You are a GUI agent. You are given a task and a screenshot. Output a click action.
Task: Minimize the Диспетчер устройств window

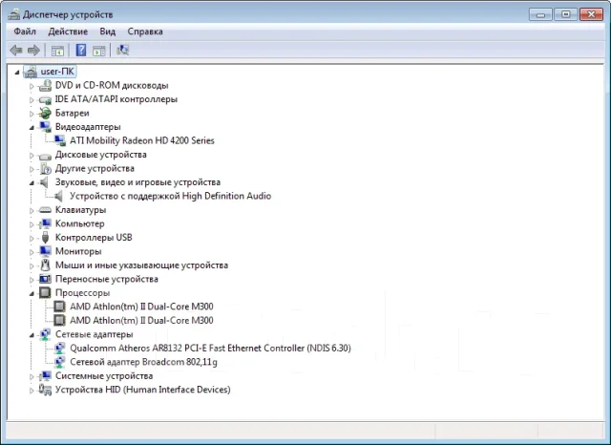[540, 15]
